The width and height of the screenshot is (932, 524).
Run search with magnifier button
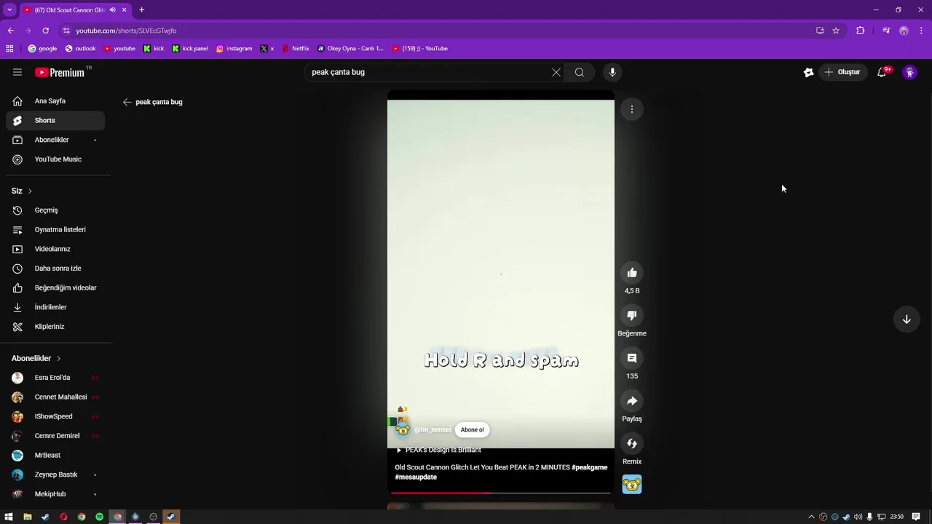tap(580, 72)
